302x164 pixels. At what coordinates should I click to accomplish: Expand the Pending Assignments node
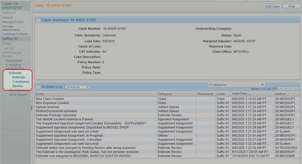pyautogui.click(x=6, y=65)
